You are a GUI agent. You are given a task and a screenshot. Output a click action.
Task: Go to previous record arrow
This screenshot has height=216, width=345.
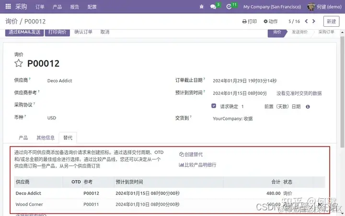(306, 21)
